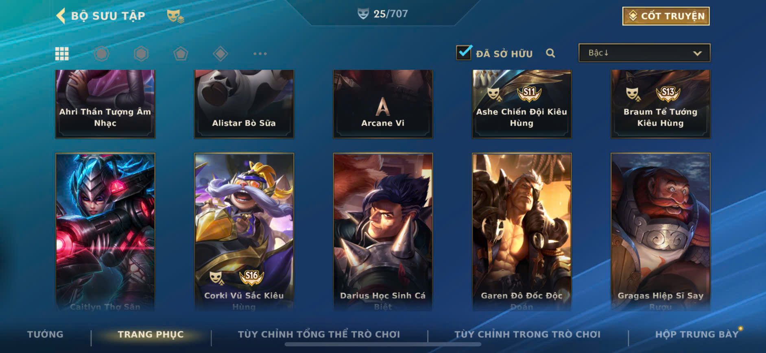Switch to the Tướng tab
Screen dimensions: 766x353
pos(45,334)
